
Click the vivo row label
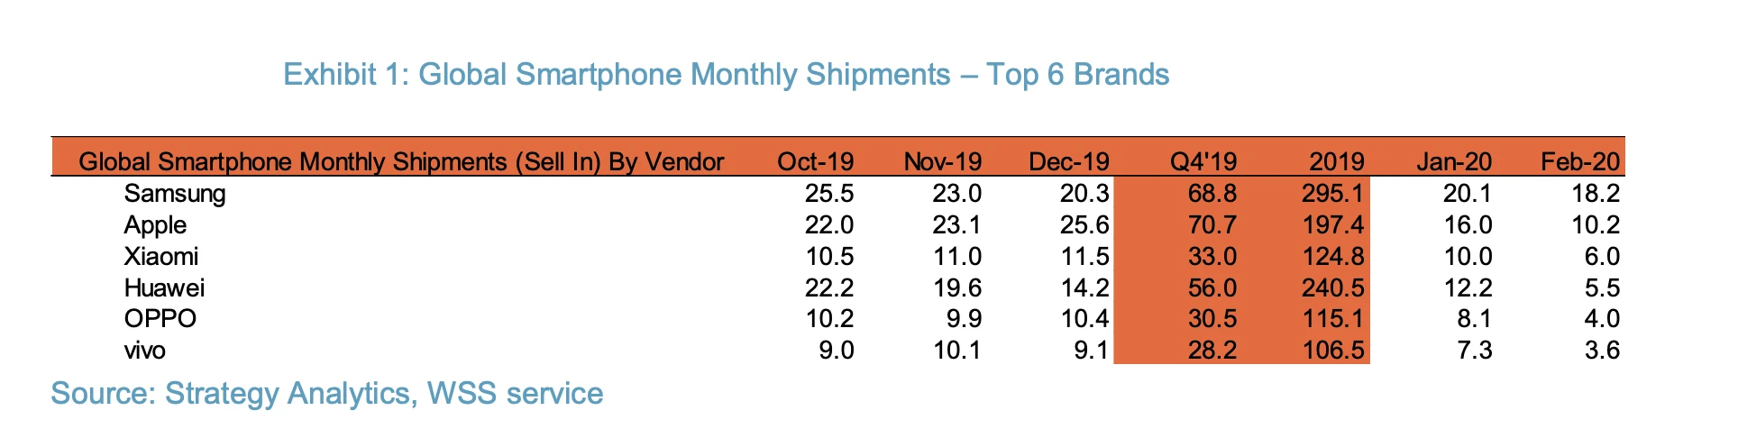tap(144, 350)
